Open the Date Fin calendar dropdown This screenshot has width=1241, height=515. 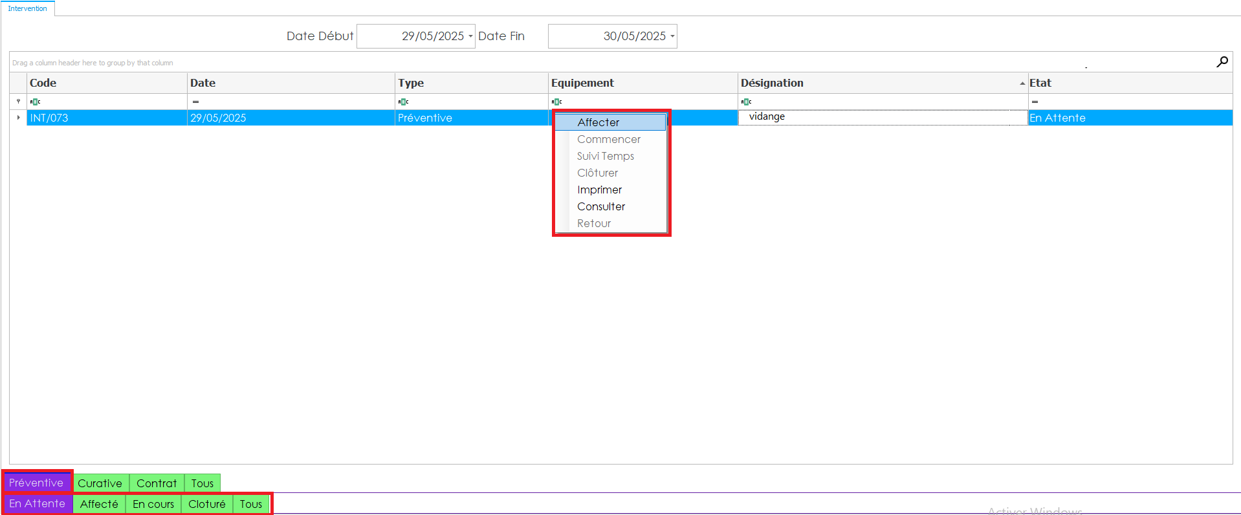coord(672,36)
